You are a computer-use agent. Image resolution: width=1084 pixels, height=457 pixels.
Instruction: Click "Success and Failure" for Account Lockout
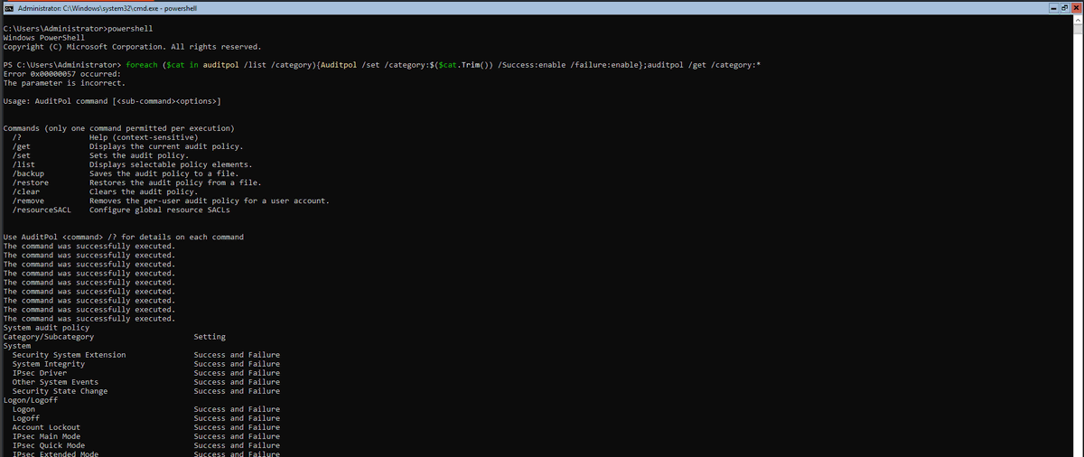(237, 426)
